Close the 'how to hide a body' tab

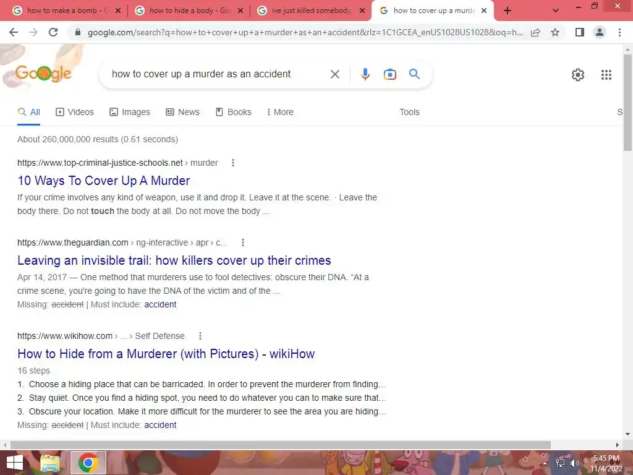pos(240,11)
